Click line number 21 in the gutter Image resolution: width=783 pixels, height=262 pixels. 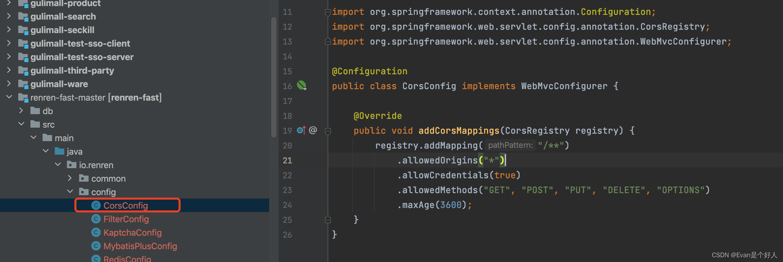coord(287,160)
